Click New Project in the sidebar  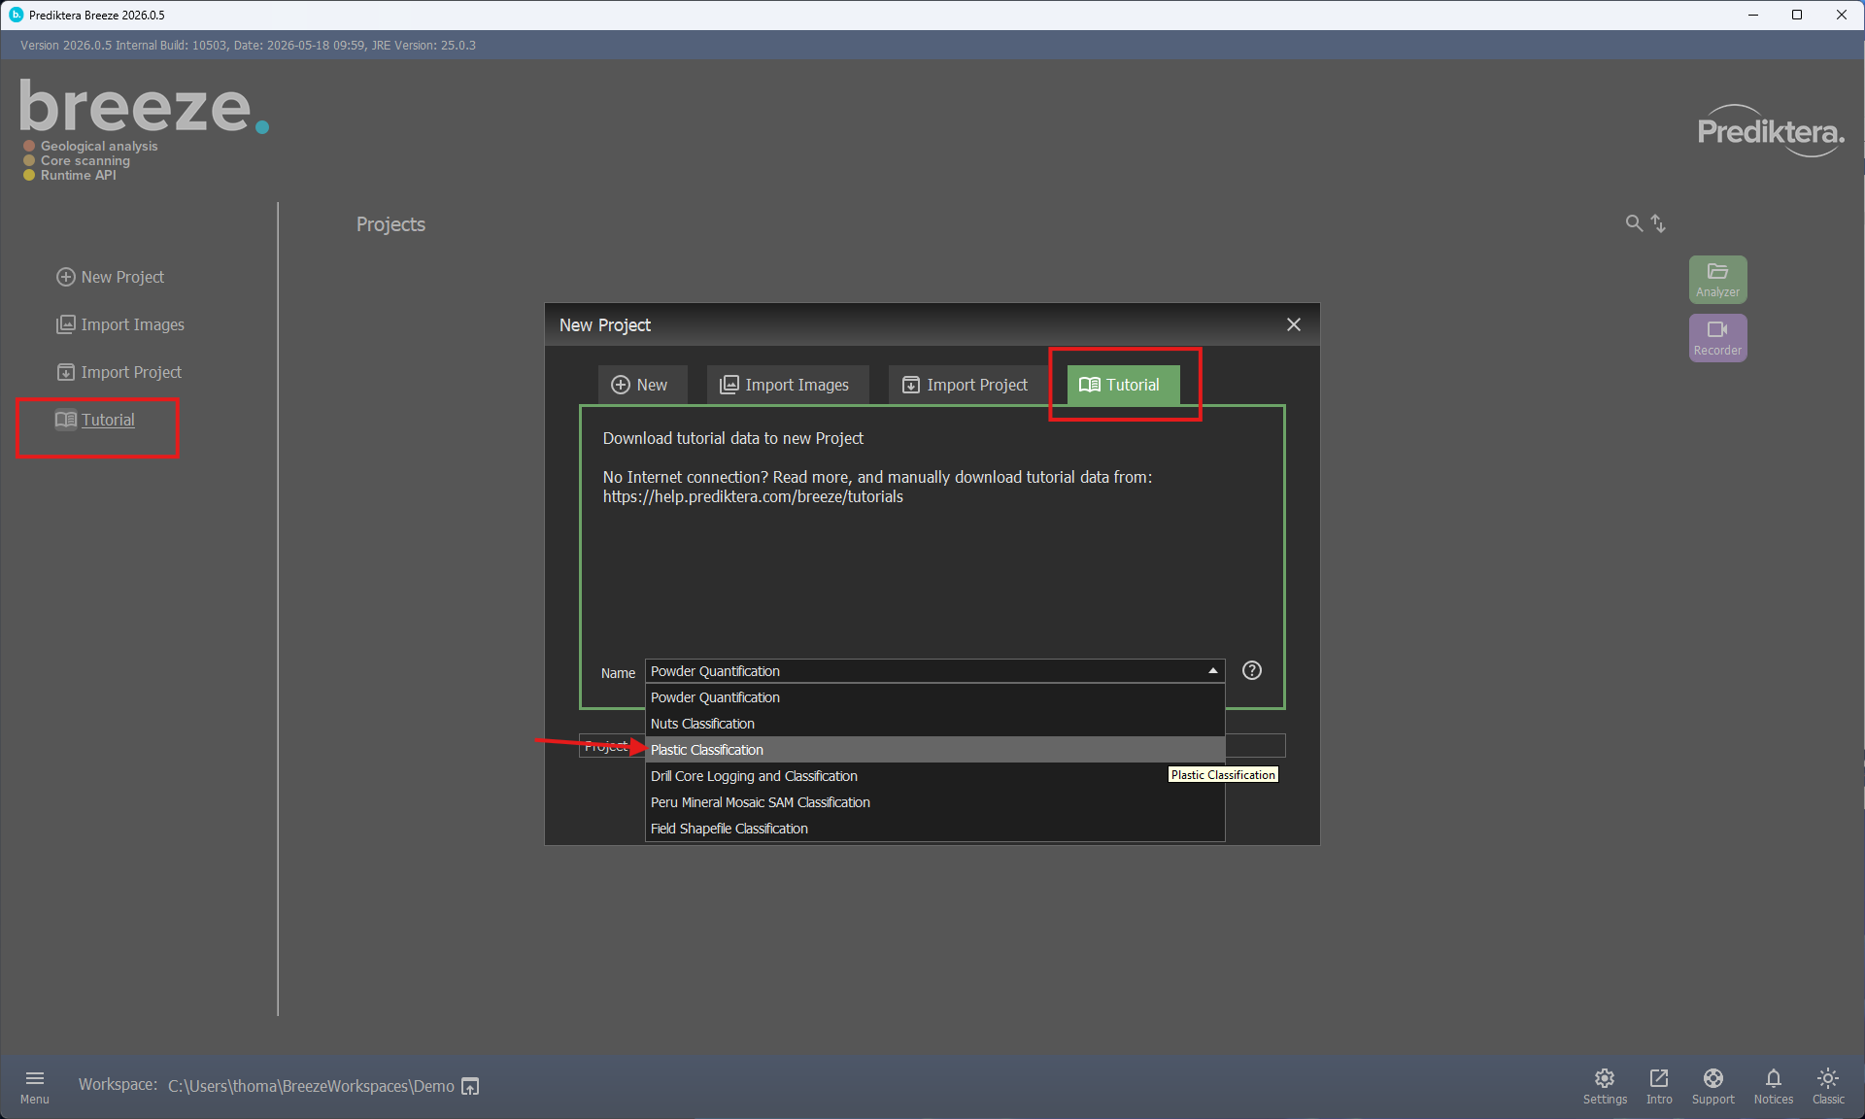[110, 277]
